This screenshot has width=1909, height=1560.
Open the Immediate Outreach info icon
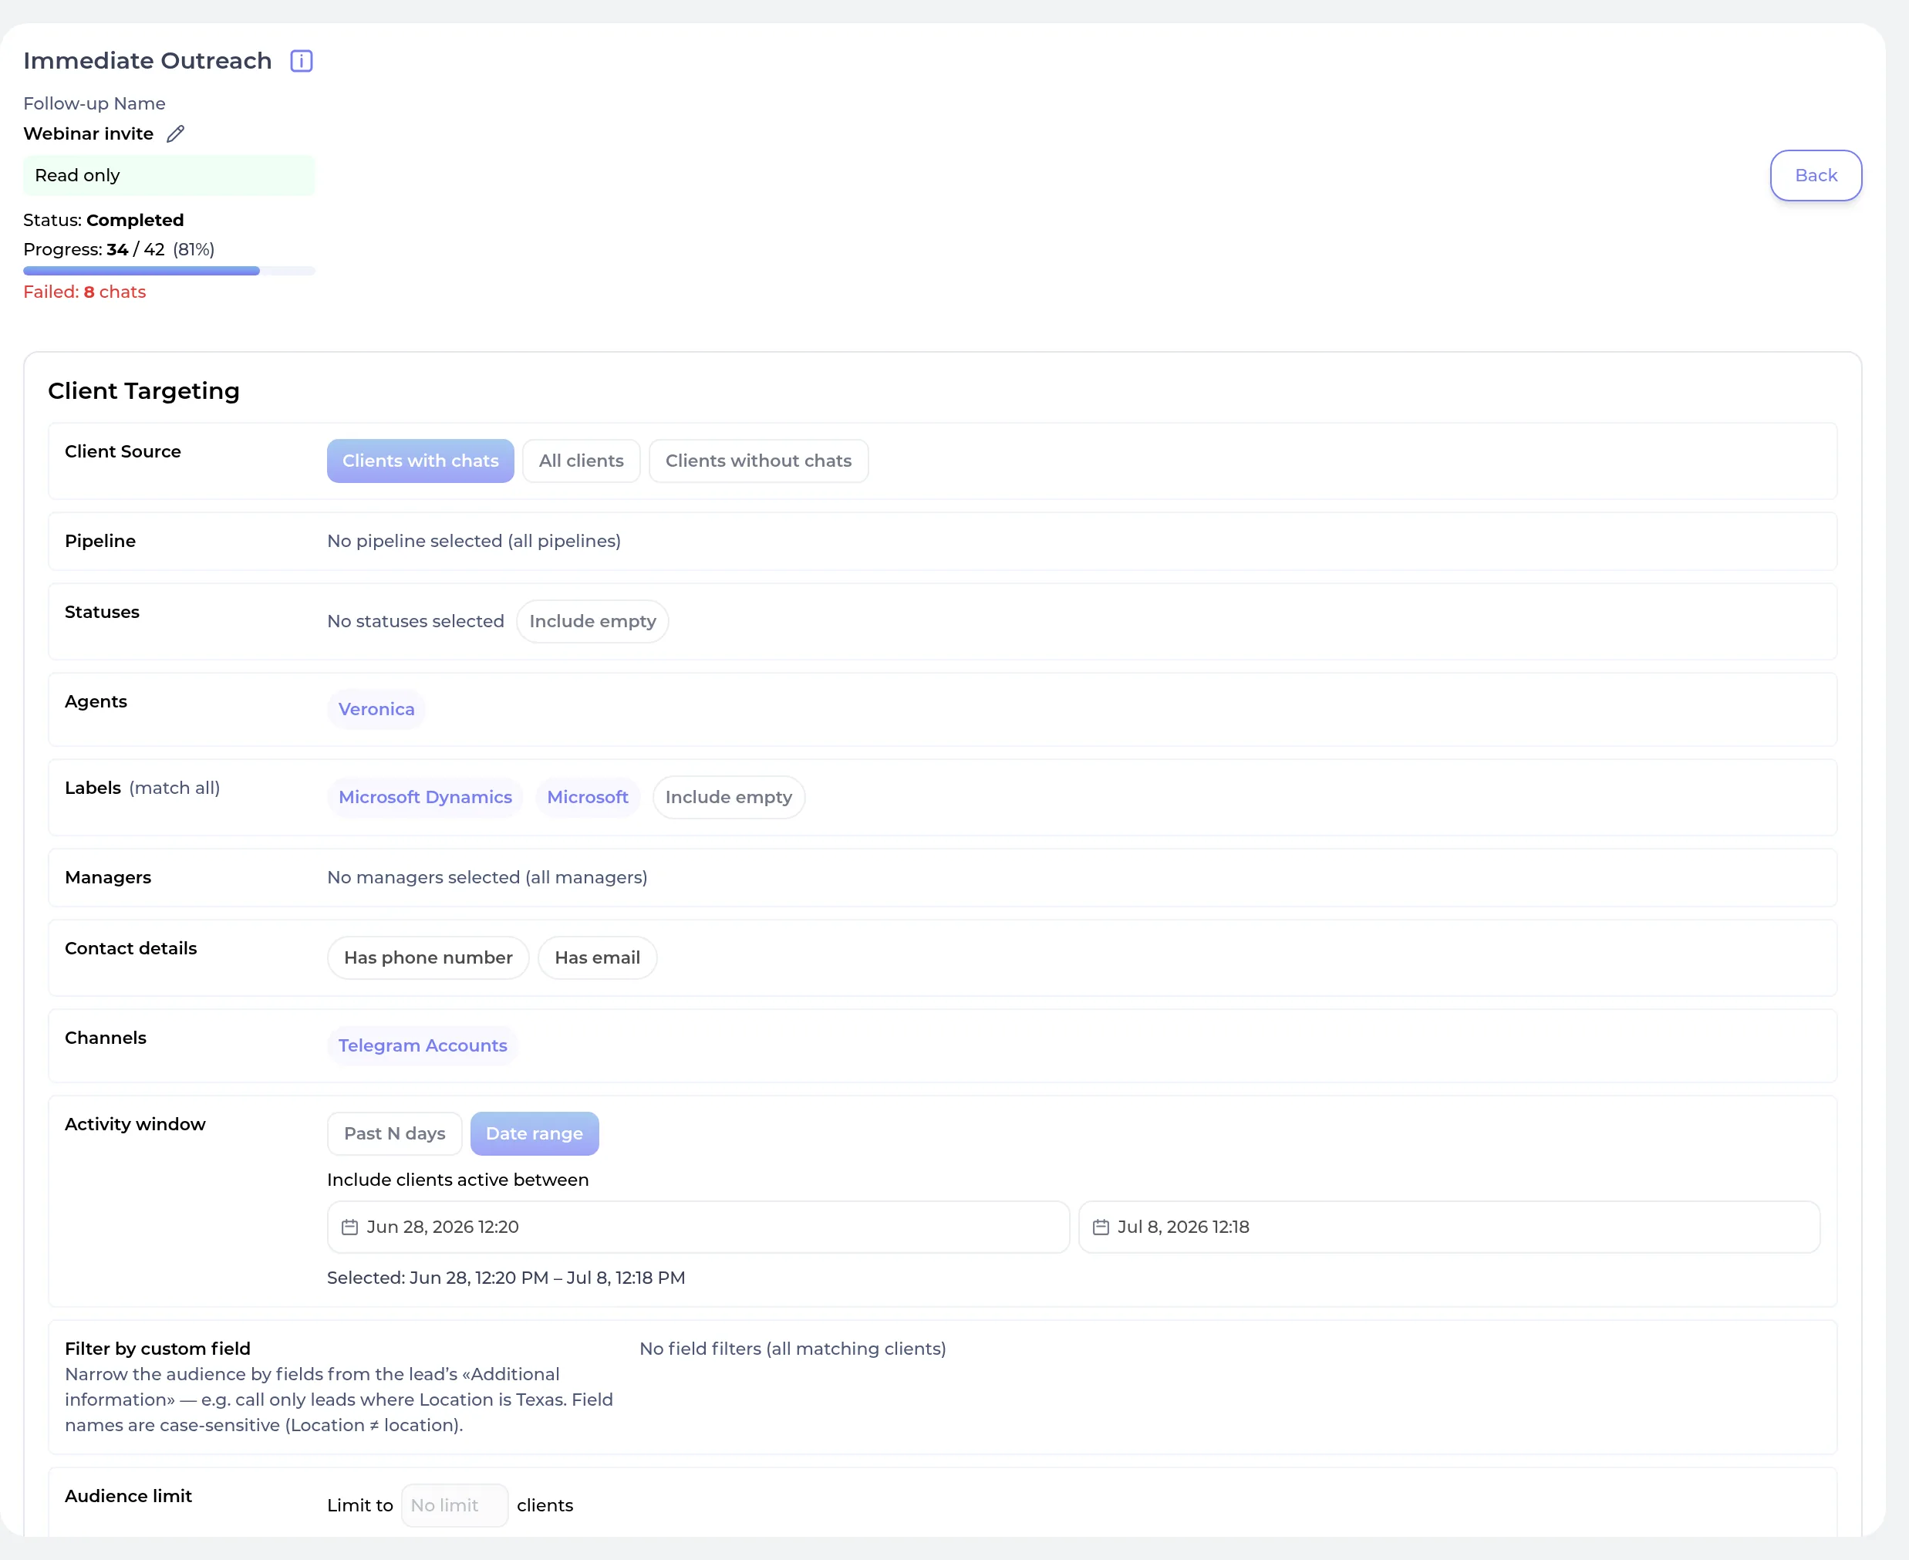coord(301,61)
